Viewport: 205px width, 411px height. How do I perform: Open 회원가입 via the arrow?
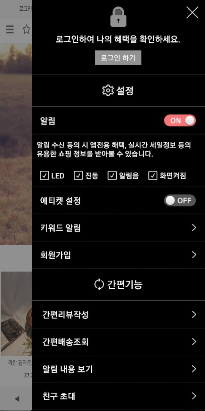tap(193, 255)
